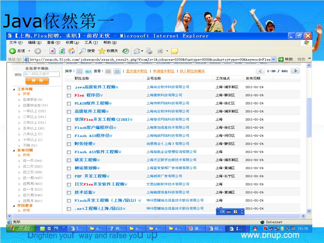Open the 编辑(E) menu

(35, 43)
